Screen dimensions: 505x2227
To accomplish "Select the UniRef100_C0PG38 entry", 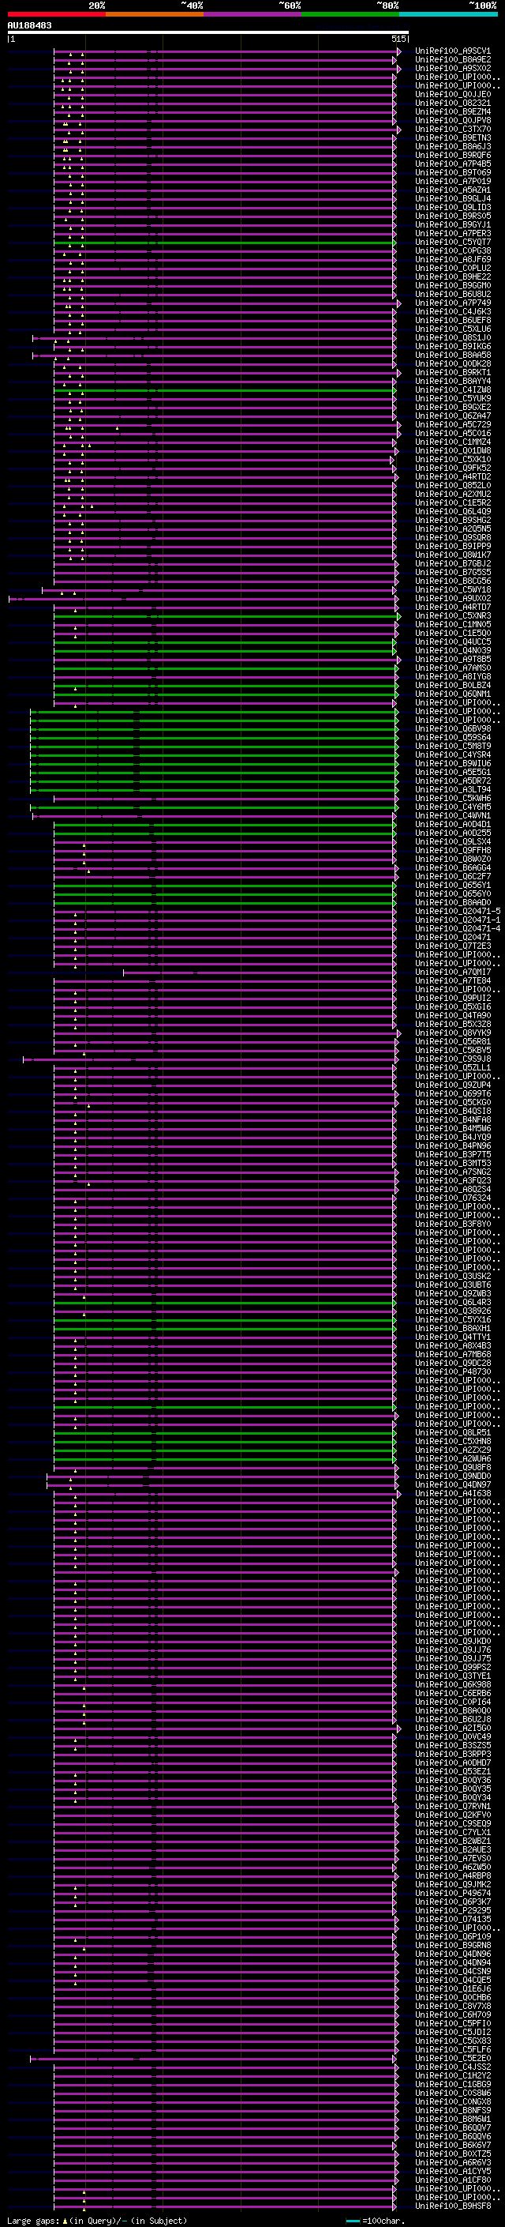I will coord(453,250).
